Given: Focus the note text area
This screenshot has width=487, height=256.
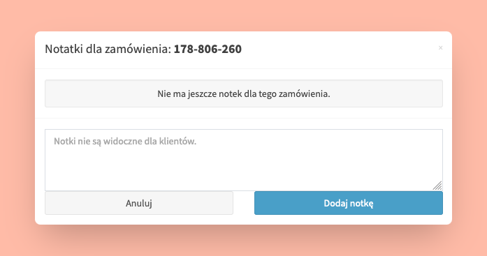Looking at the screenshot, I should coord(244,160).
